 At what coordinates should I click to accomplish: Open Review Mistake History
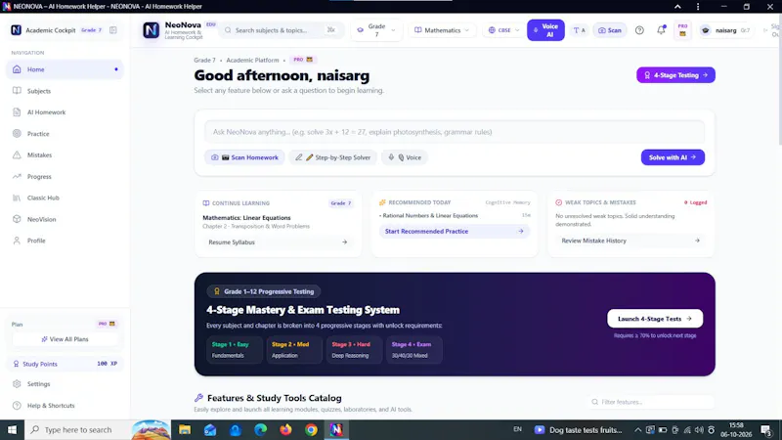click(630, 241)
